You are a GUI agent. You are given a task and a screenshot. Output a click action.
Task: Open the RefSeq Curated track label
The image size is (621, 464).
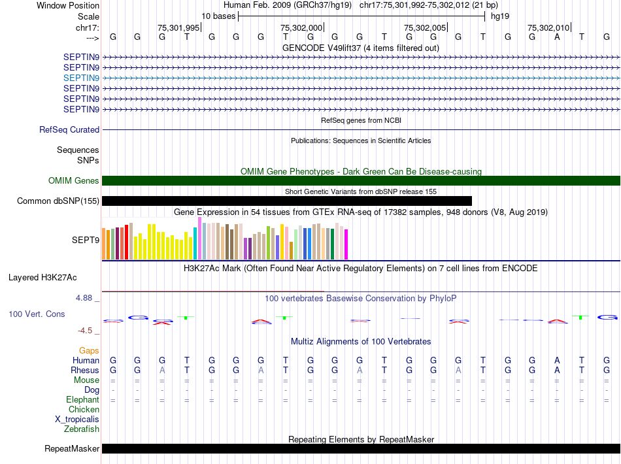69,130
